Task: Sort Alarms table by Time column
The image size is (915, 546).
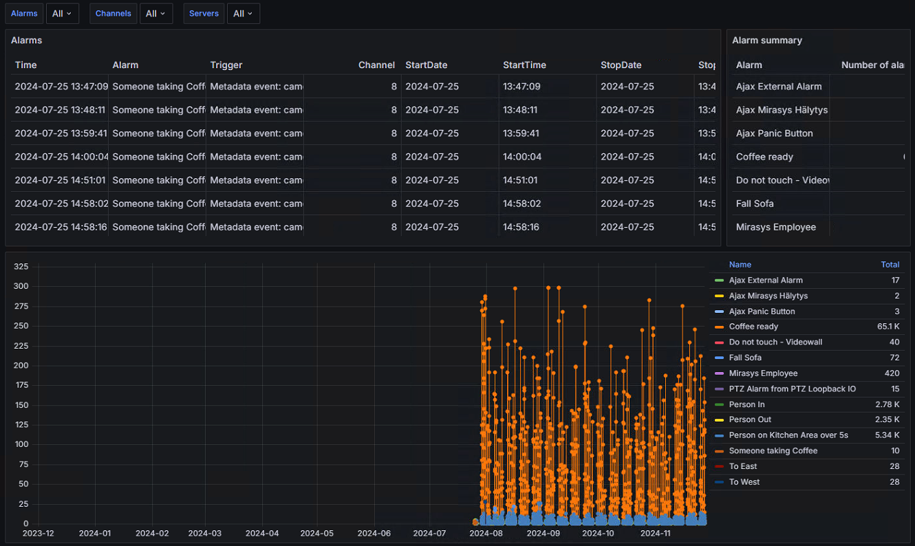Action: coord(25,65)
